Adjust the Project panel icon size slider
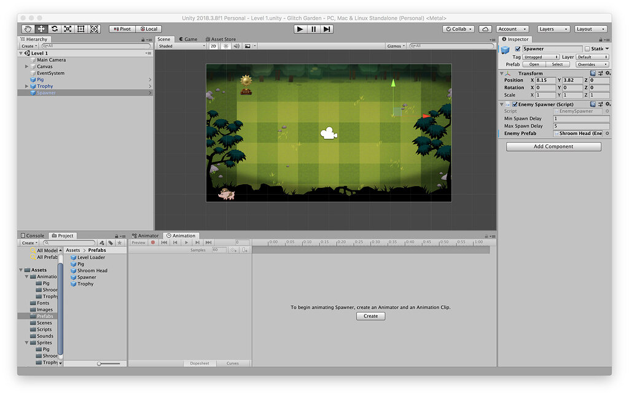The image size is (629, 396). click(100, 363)
